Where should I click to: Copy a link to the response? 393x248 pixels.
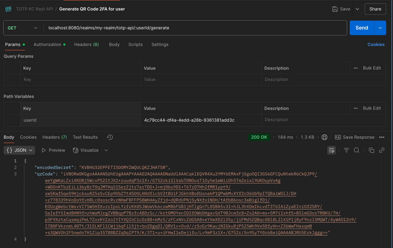382,150
